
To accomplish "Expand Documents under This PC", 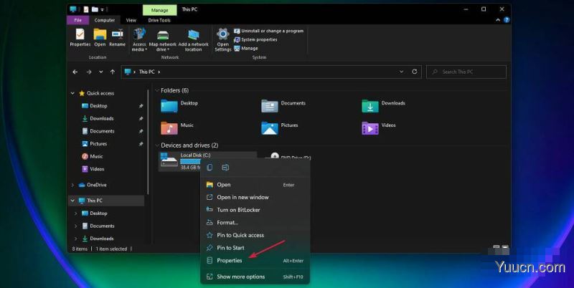I will tap(76, 226).
